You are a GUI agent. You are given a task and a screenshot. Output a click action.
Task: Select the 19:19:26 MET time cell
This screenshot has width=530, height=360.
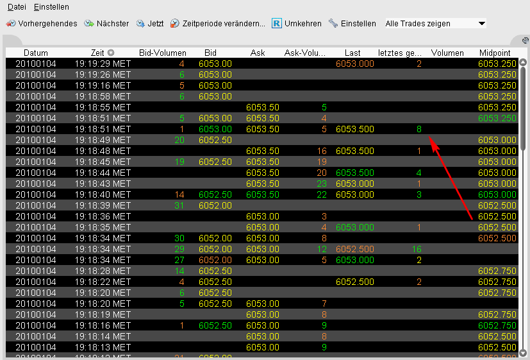[103, 74]
